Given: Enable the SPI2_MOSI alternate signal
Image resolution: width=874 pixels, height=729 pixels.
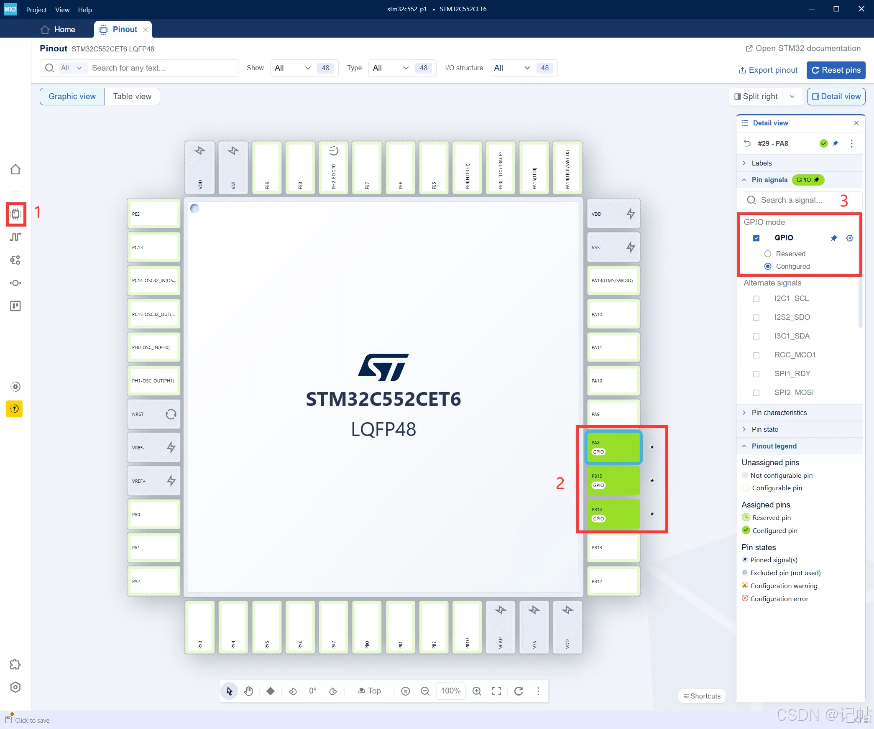Looking at the screenshot, I should point(756,393).
